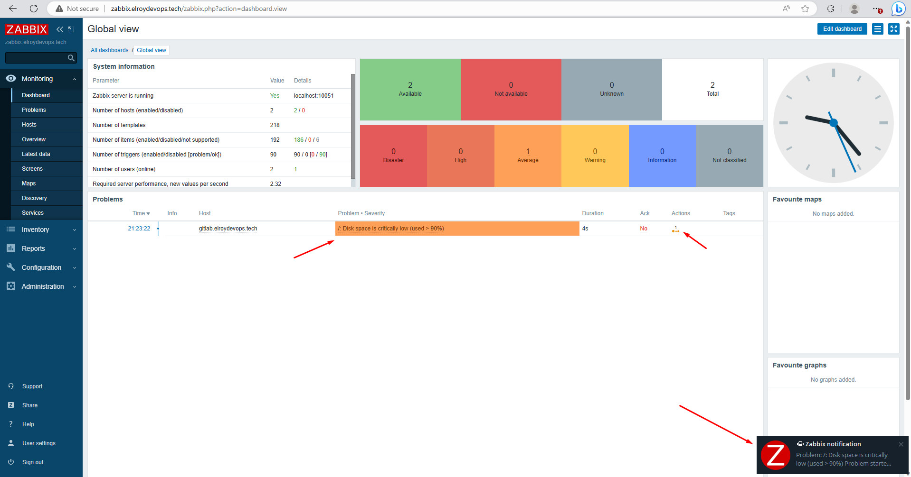Open Services in the sidebar
Image resolution: width=911 pixels, height=477 pixels.
(x=47, y=213)
